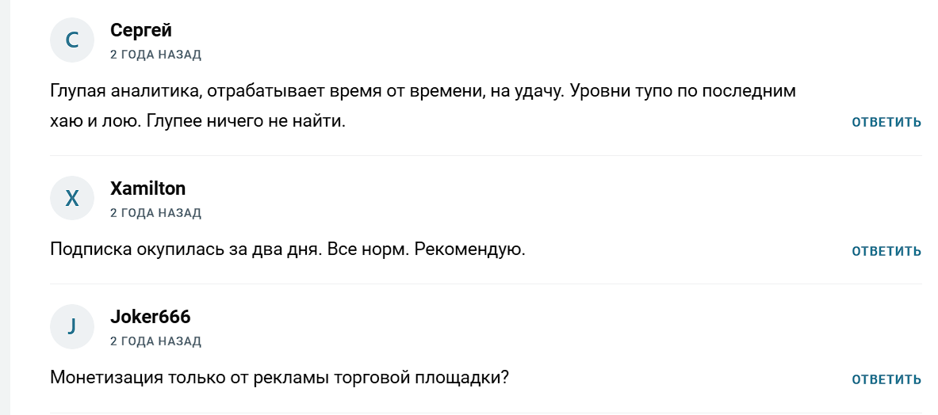
Task: Click Joker666's comment about Монетизация
Action: coord(279,378)
